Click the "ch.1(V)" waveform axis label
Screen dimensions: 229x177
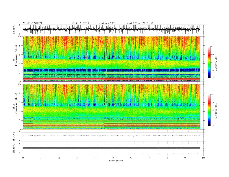point(14,29)
